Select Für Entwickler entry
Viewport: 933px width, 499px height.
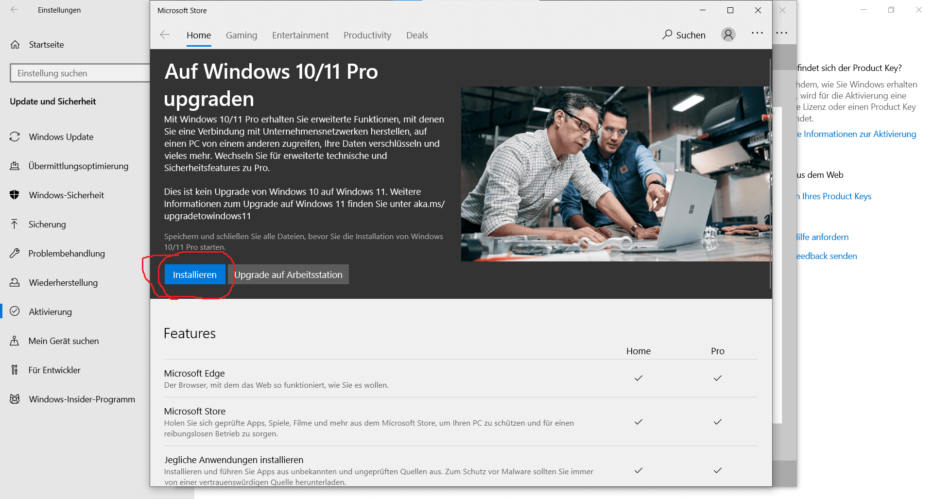coord(54,370)
